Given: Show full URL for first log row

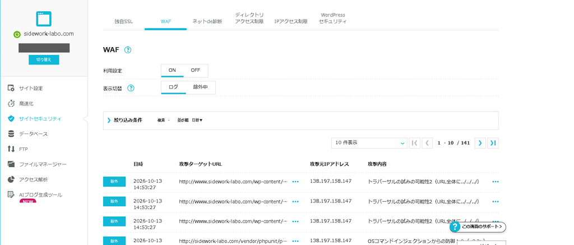Looking at the screenshot, I should [295, 181].
